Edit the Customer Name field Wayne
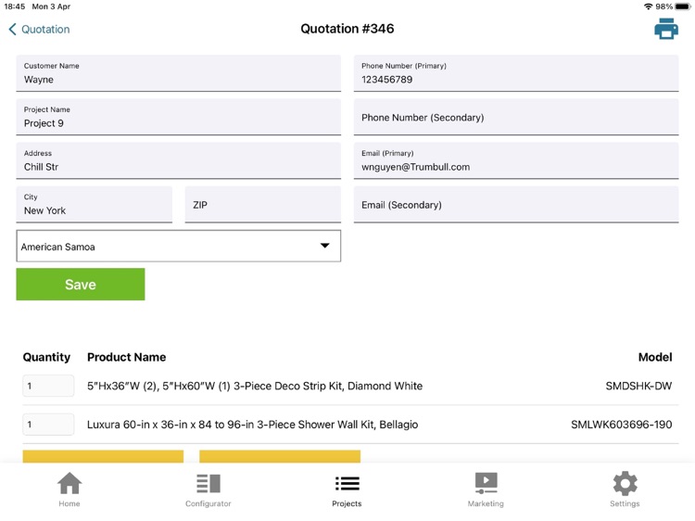 coord(178,73)
